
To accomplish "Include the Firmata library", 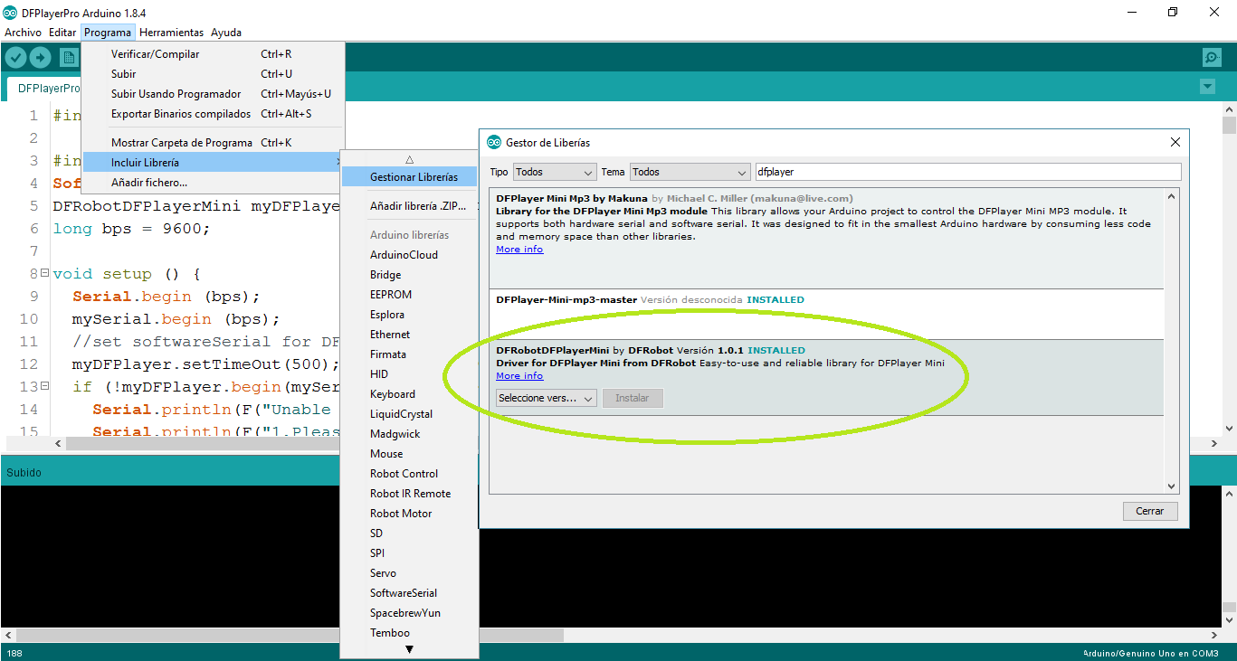I will 409,354.
